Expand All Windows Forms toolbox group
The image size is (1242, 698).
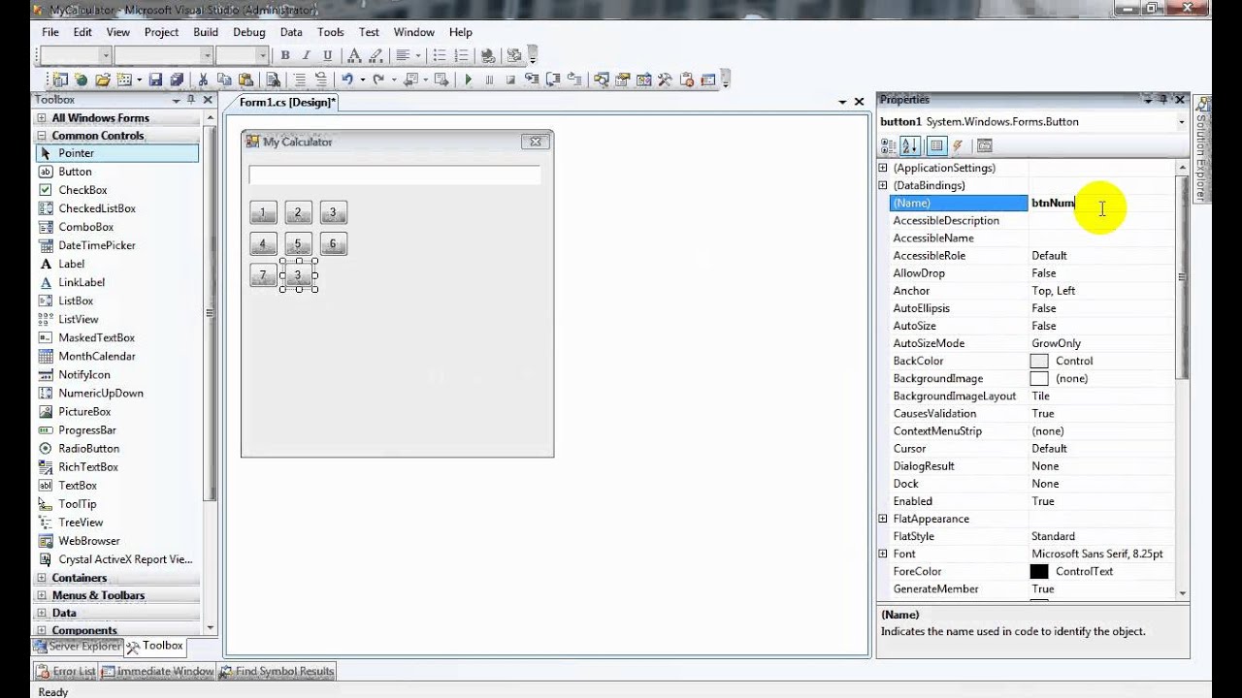pyautogui.click(x=42, y=118)
